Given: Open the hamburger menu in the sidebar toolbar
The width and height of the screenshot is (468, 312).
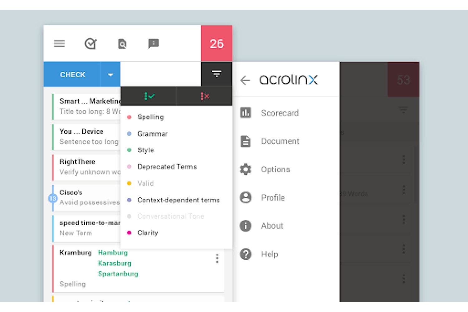Looking at the screenshot, I should coord(59,43).
